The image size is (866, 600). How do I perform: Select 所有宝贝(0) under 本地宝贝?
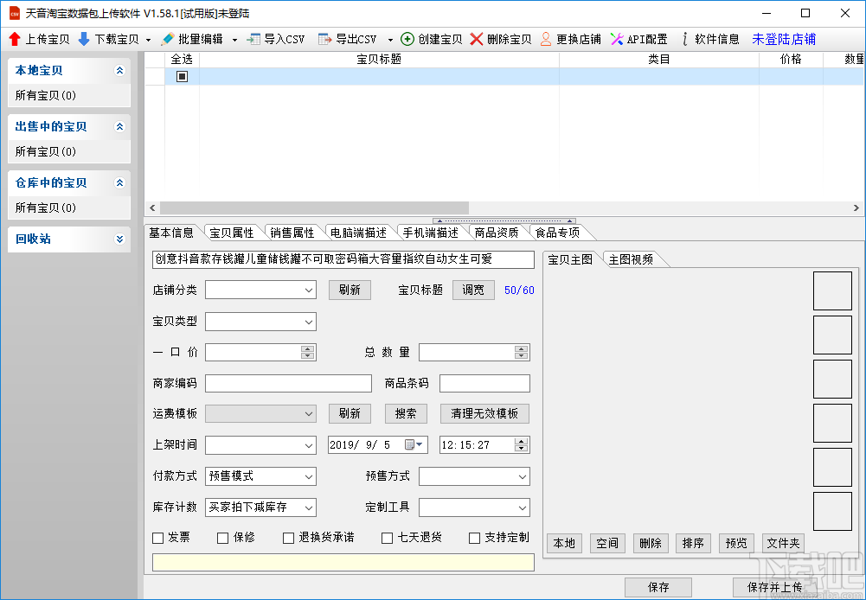(45, 95)
